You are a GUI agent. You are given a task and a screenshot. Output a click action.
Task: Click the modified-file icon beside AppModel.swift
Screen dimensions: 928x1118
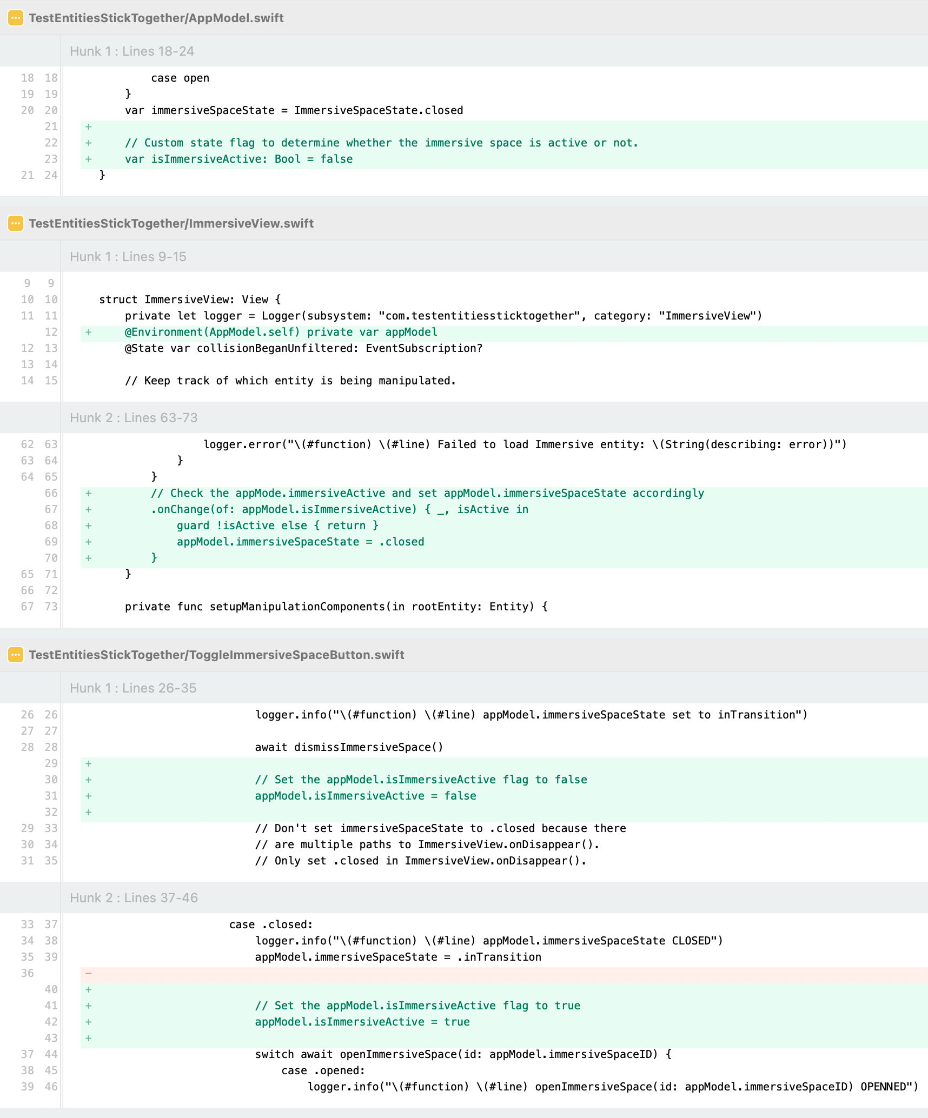tap(16, 18)
